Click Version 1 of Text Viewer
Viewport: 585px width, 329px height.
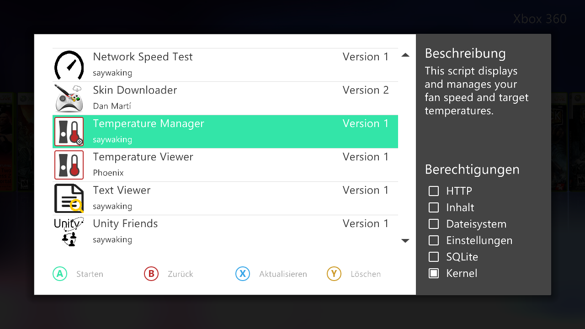366,191
